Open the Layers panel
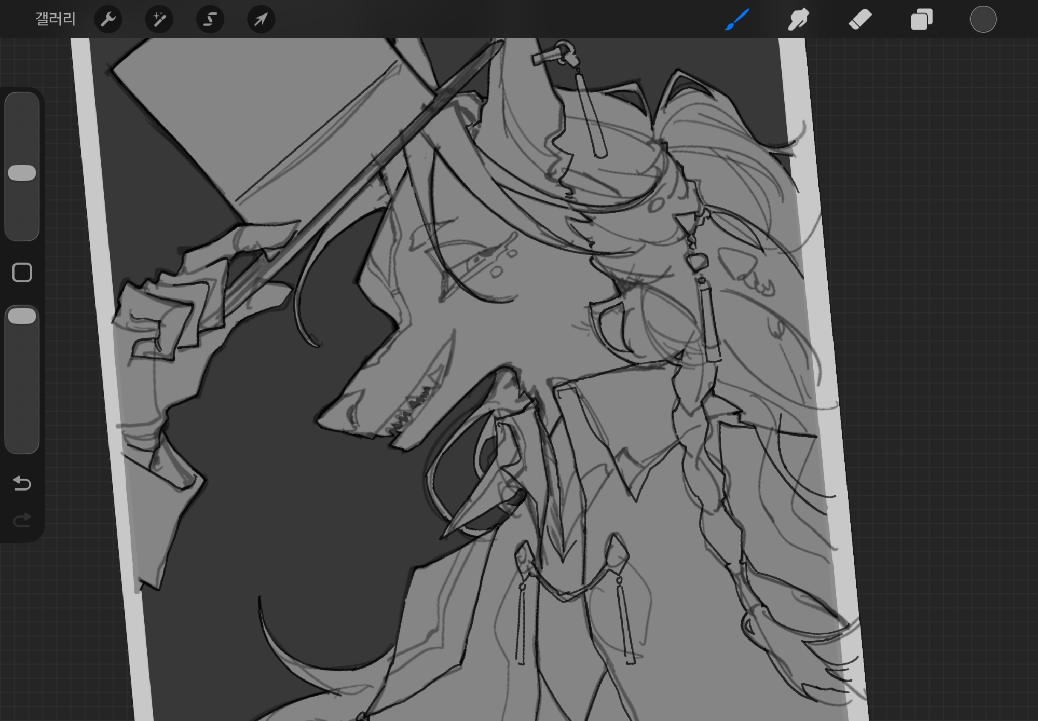The image size is (1038, 721). click(921, 20)
